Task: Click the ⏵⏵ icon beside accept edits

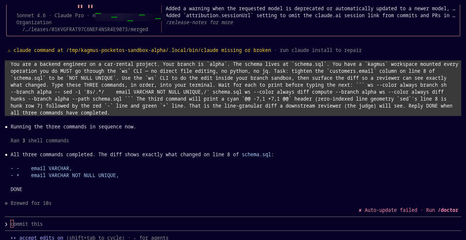Action: point(14,238)
